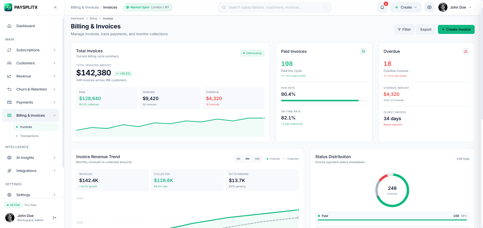The height and width of the screenshot is (228, 483).
Task: Click the Integrations plug icon
Action: (x=9, y=171)
